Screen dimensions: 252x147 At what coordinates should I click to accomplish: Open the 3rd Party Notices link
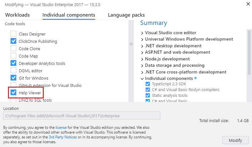click(63, 137)
